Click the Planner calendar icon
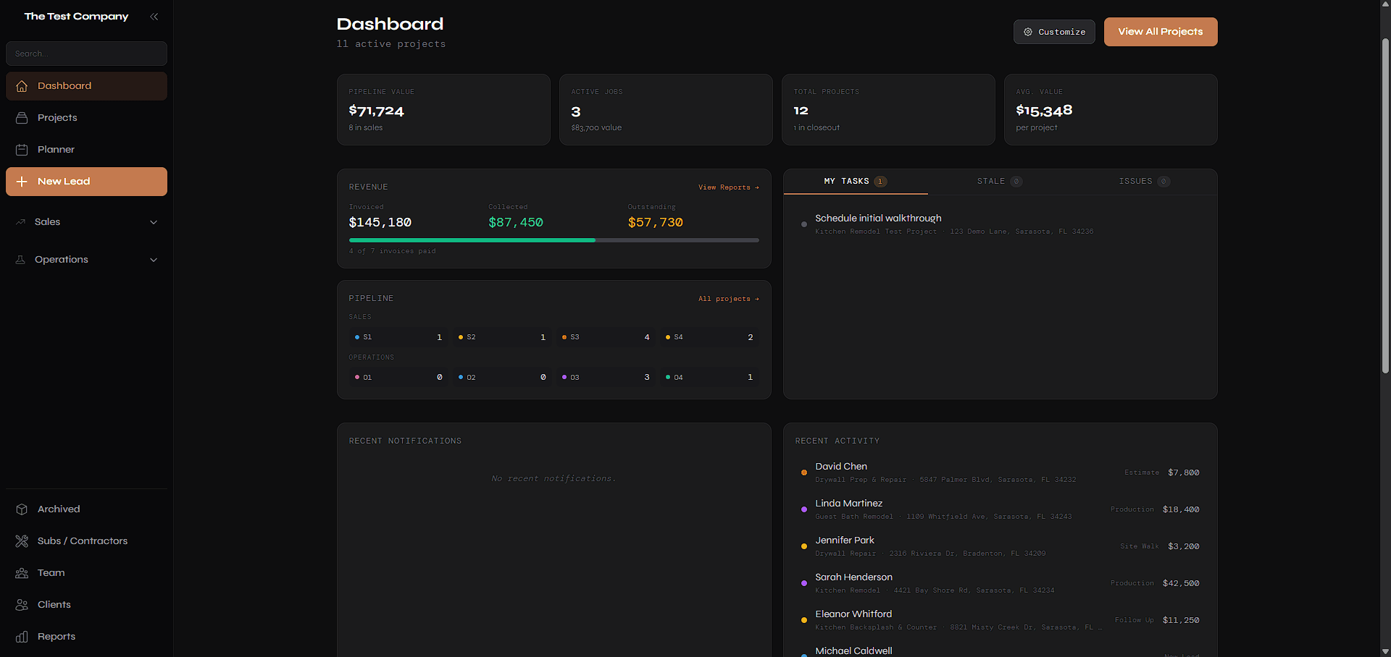 coord(22,150)
